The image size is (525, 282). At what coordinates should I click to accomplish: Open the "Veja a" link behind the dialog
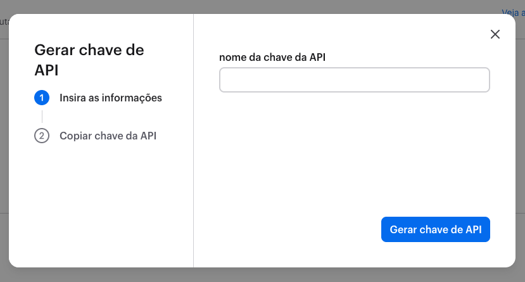513,11
